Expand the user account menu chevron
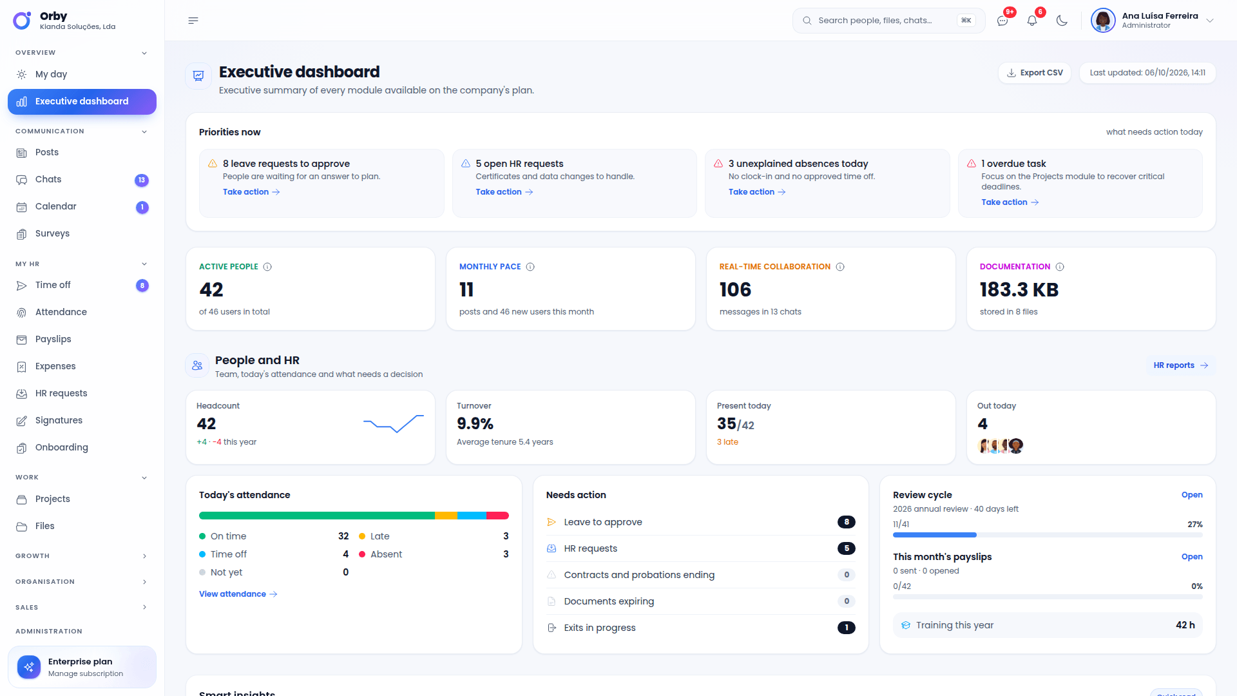The width and height of the screenshot is (1237, 696). pos(1210,21)
